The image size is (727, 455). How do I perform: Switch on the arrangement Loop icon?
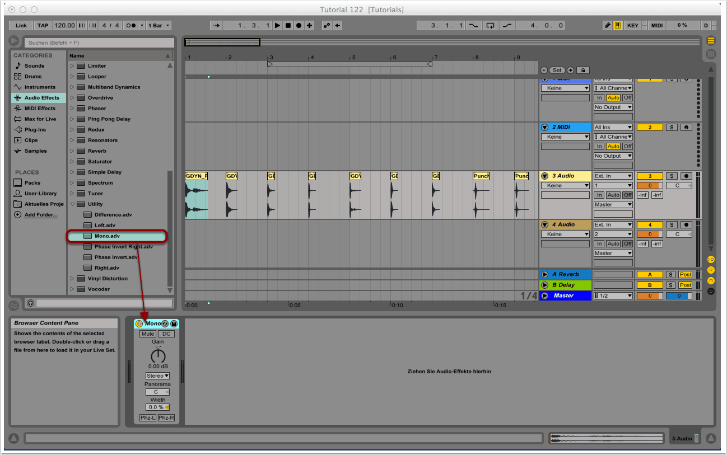pyautogui.click(x=491, y=25)
